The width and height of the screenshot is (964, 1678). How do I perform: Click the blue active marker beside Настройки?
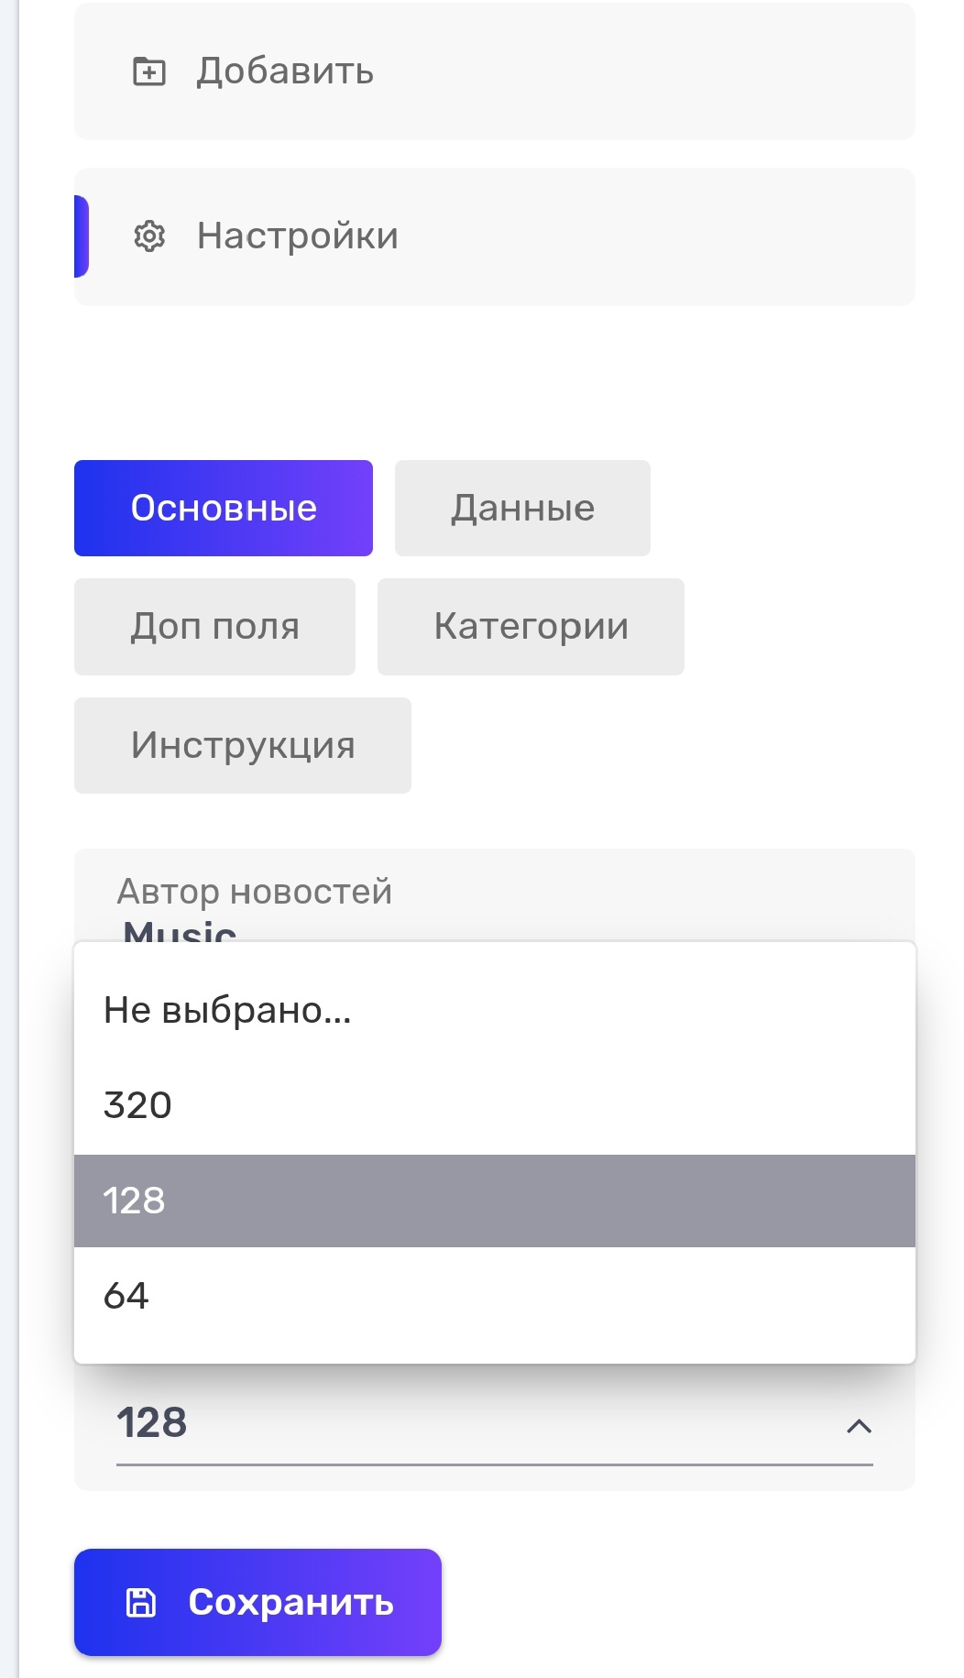point(82,236)
